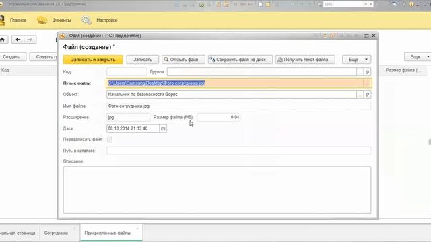431x242 pixels.
Task: Click the Финансы coins icon
Action: click(42, 20)
